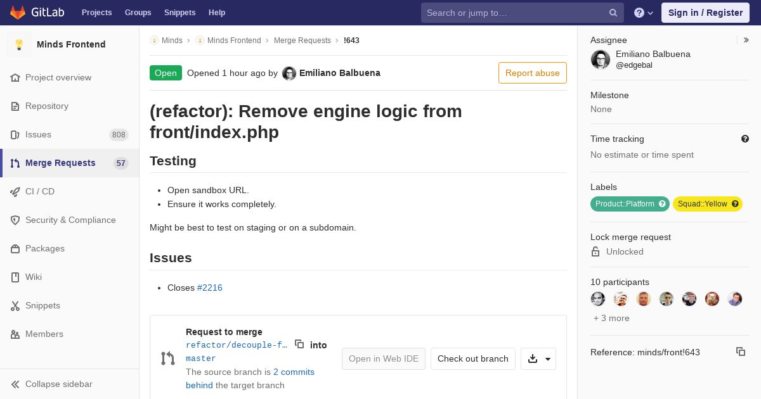The image size is (761, 399).
Task: Click the merge request arrows icon
Action: tap(168, 358)
